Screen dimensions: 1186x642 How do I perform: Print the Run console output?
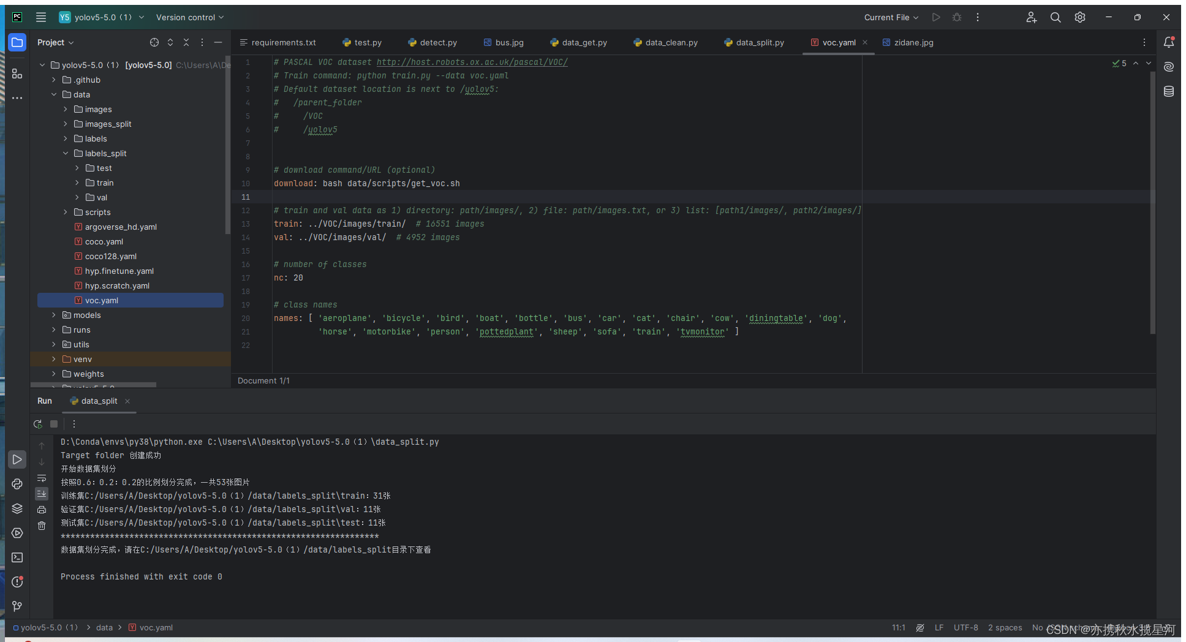click(x=42, y=510)
